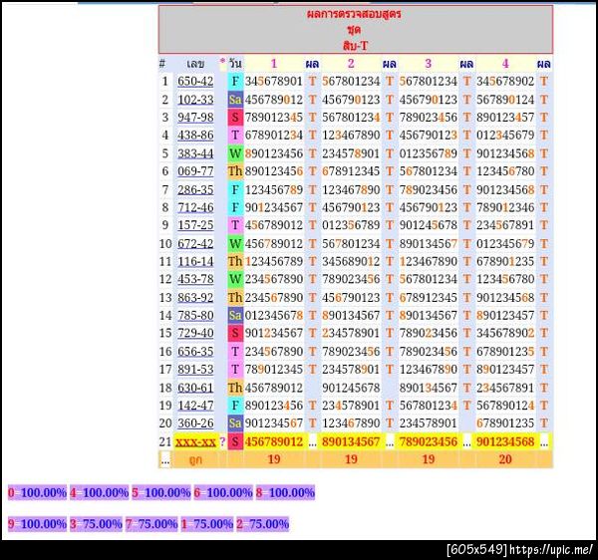Screen dimensions: 598x560
Task: Open the 863-92 number link
Action: pos(195,297)
